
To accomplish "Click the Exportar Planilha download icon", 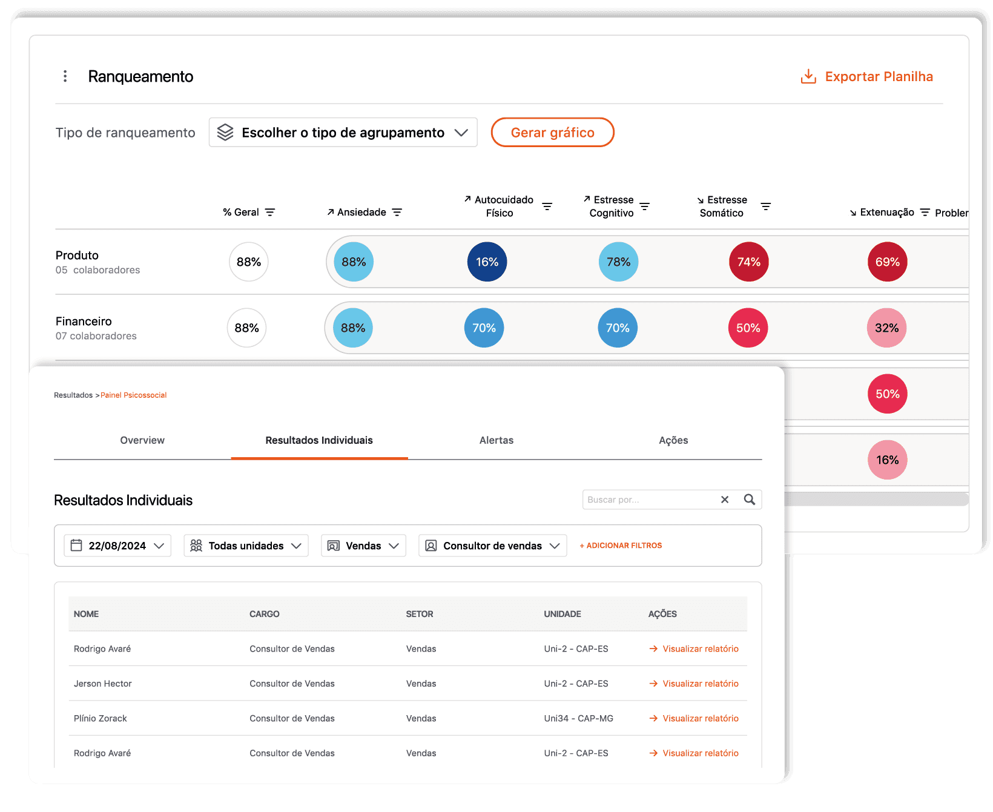I will point(808,76).
